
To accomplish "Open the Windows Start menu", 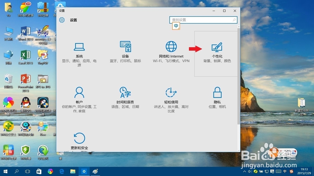I will (5, 171).
